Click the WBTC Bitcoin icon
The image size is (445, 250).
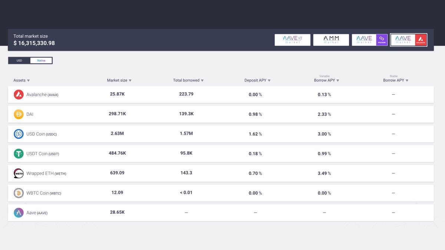19,193
